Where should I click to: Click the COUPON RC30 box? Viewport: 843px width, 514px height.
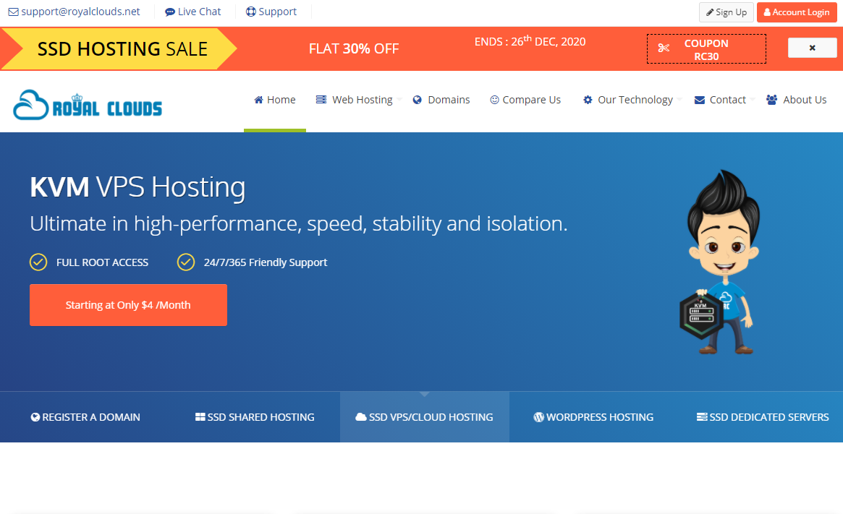[x=706, y=49]
